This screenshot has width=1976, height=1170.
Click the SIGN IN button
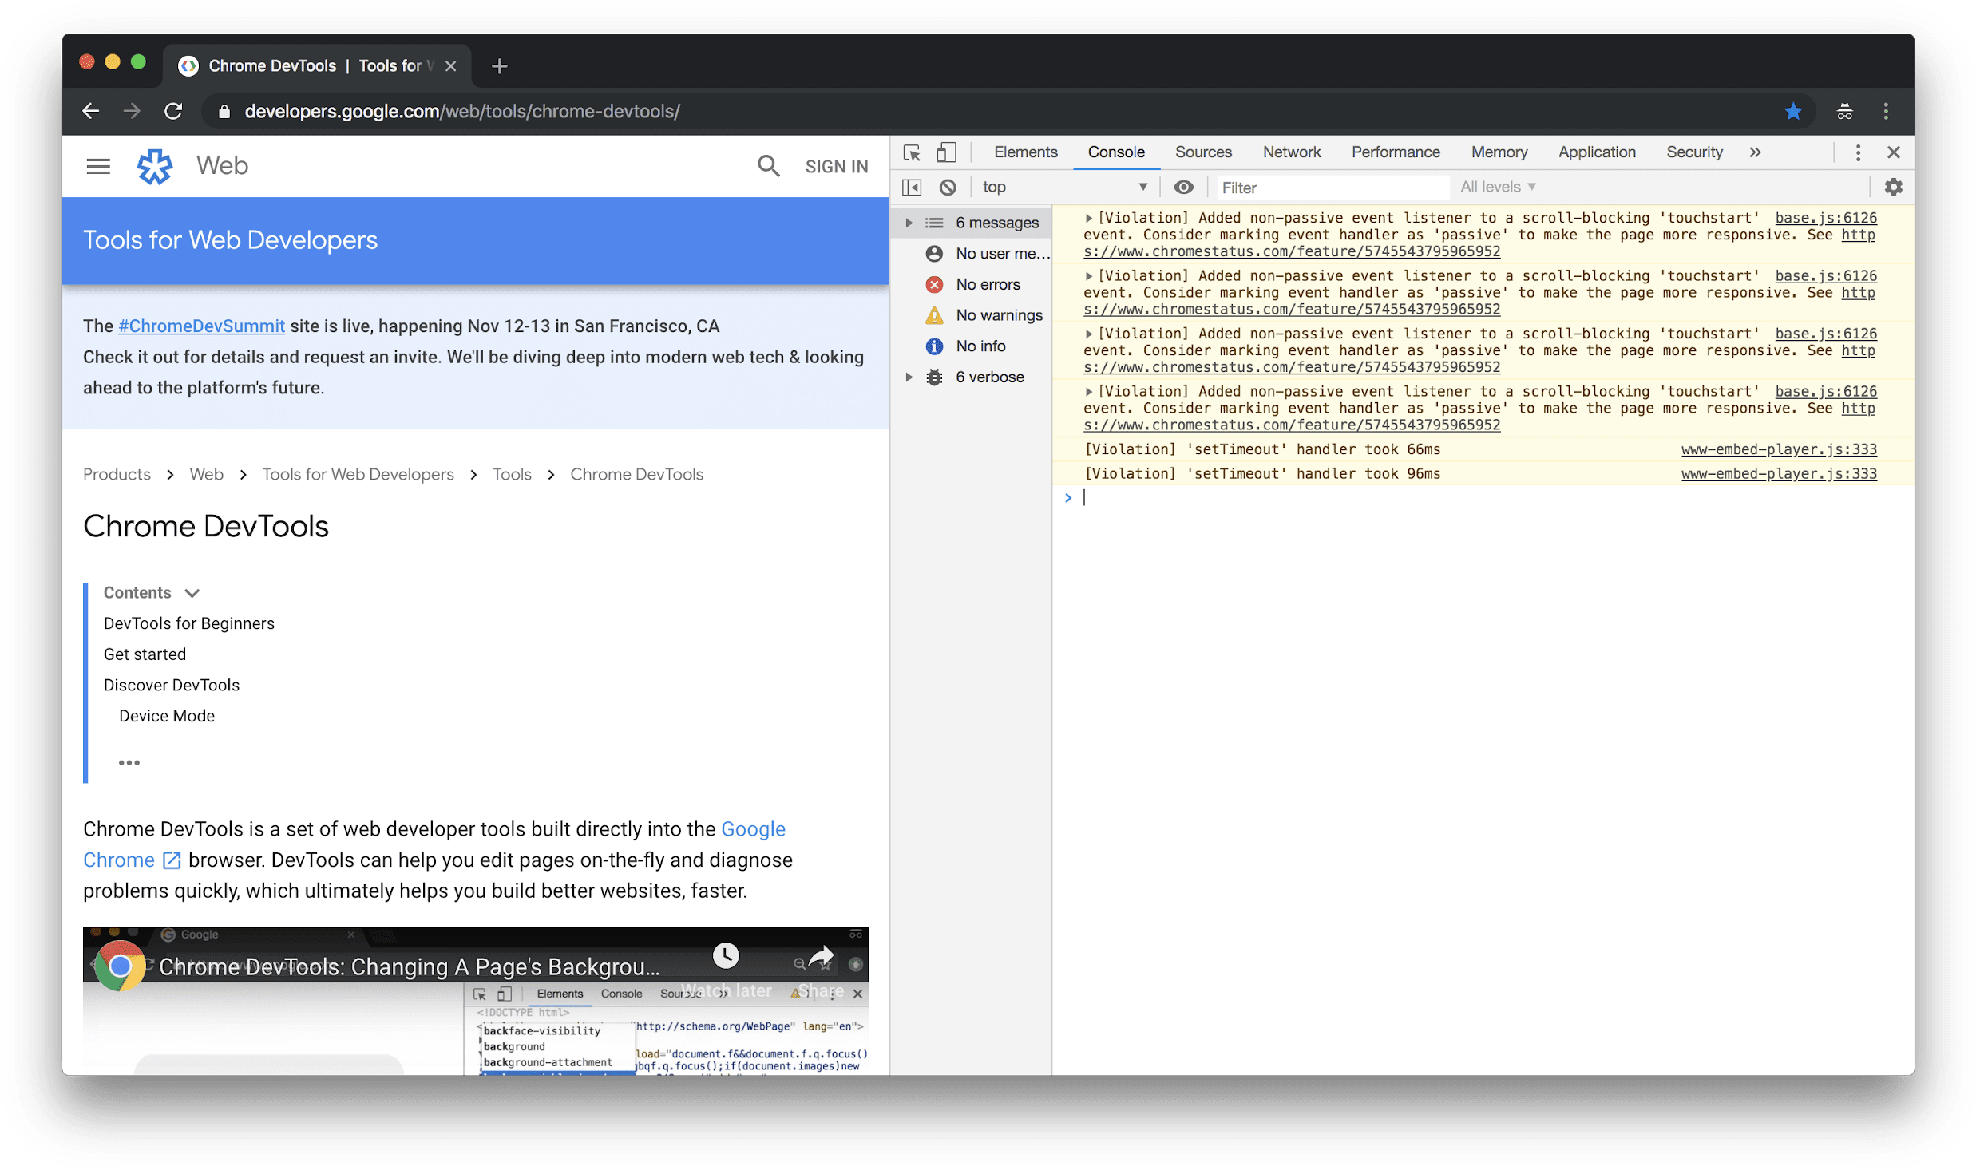(x=836, y=166)
